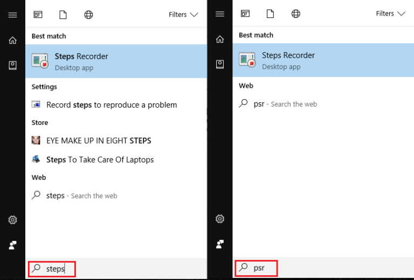Expand Filters dropdown in left panel

(x=183, y=15)
